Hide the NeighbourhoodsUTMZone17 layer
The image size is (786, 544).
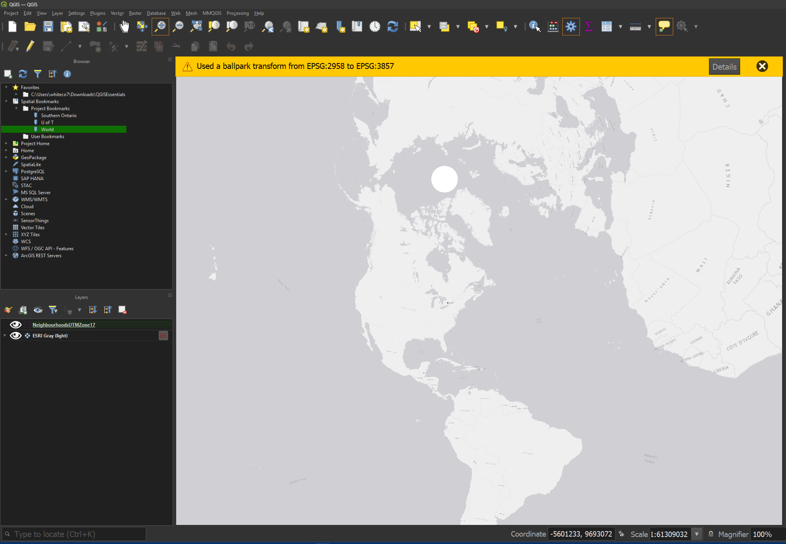16,325
